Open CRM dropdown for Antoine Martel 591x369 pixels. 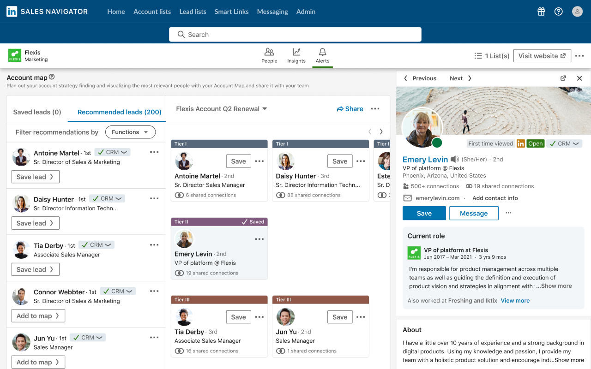tap(112, 152)
